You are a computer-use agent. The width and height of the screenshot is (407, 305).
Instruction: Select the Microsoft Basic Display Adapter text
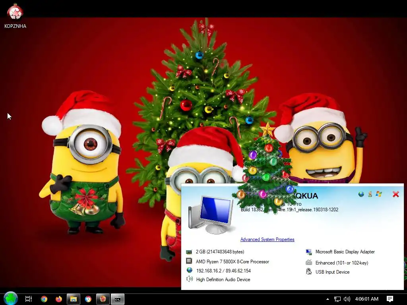tap(345, 252)
